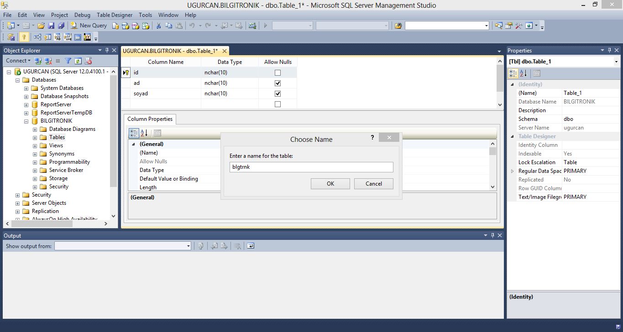Click the soyad column name cell
Image resolution: width=623 pixels, height=332 pixels.
[166, 93]
